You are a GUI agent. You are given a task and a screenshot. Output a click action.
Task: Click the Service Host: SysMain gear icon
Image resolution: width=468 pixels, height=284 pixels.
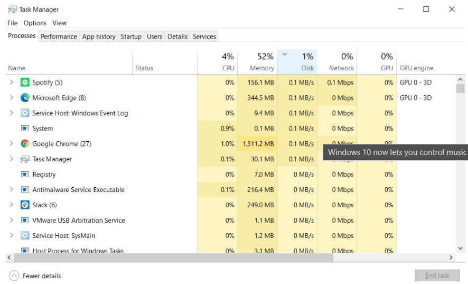(x=25, y=235)
